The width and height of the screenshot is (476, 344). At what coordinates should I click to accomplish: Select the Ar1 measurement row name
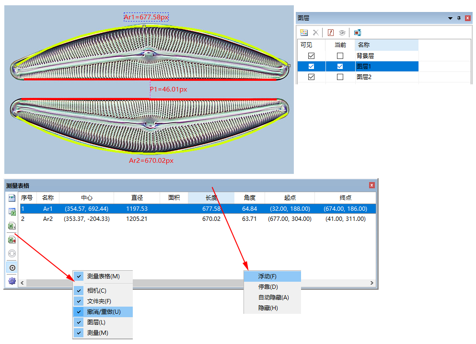47,209
